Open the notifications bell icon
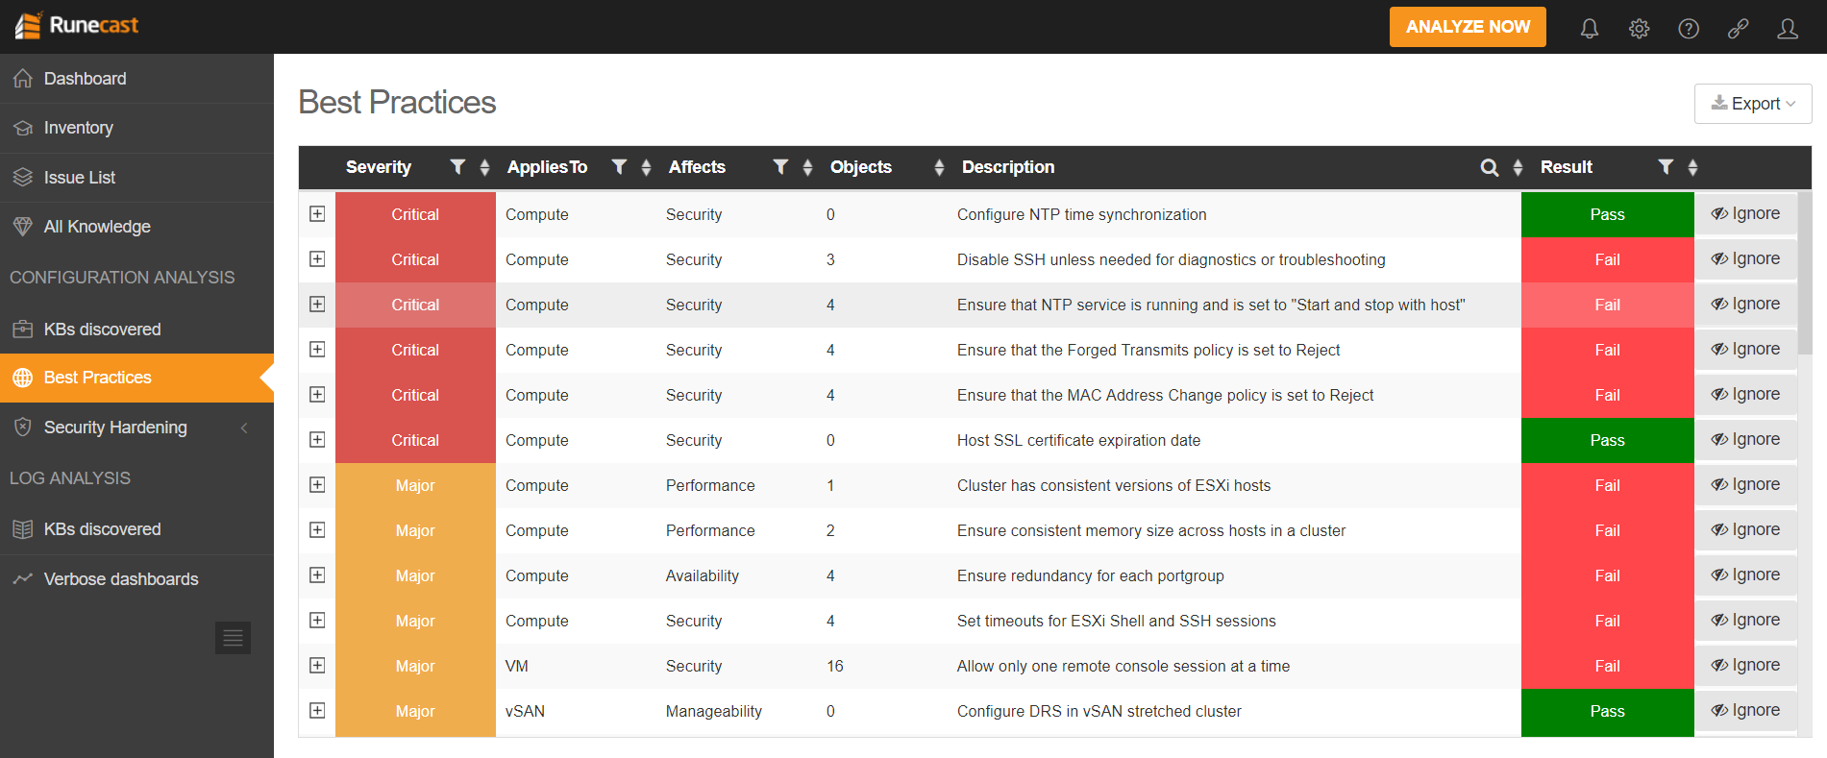This screenshot has width=1827, height=758. click(x=1590, y=28)
